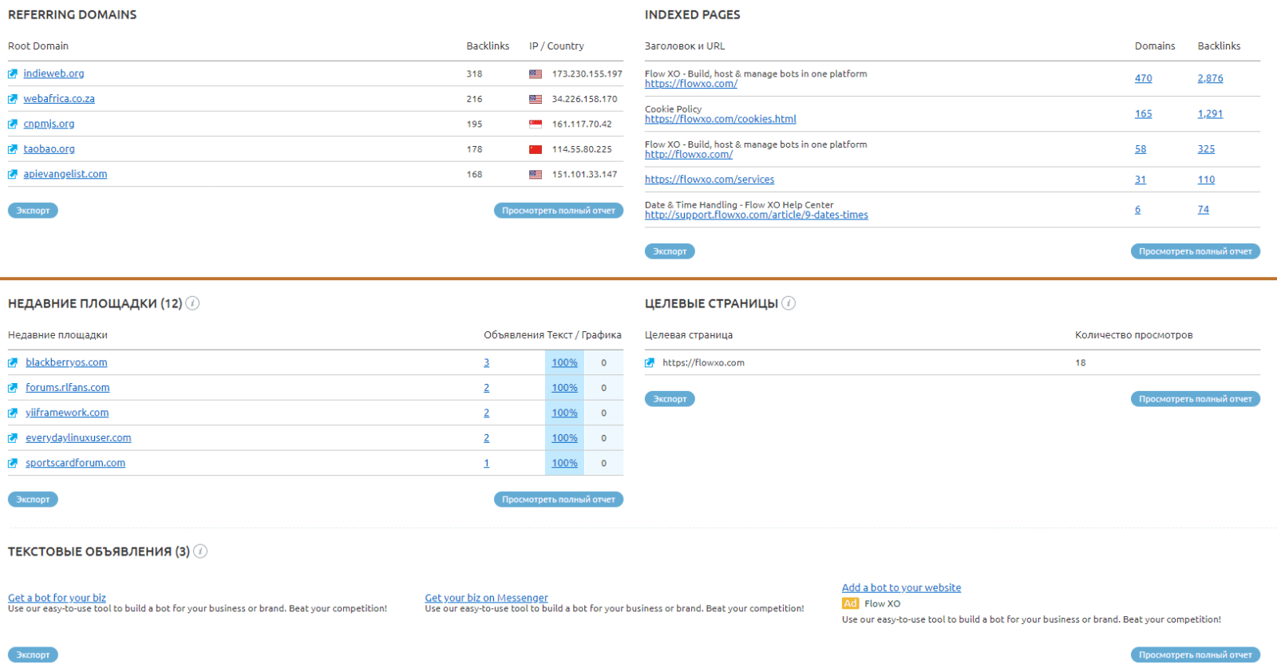Export the Целевые страницы table

670,399
